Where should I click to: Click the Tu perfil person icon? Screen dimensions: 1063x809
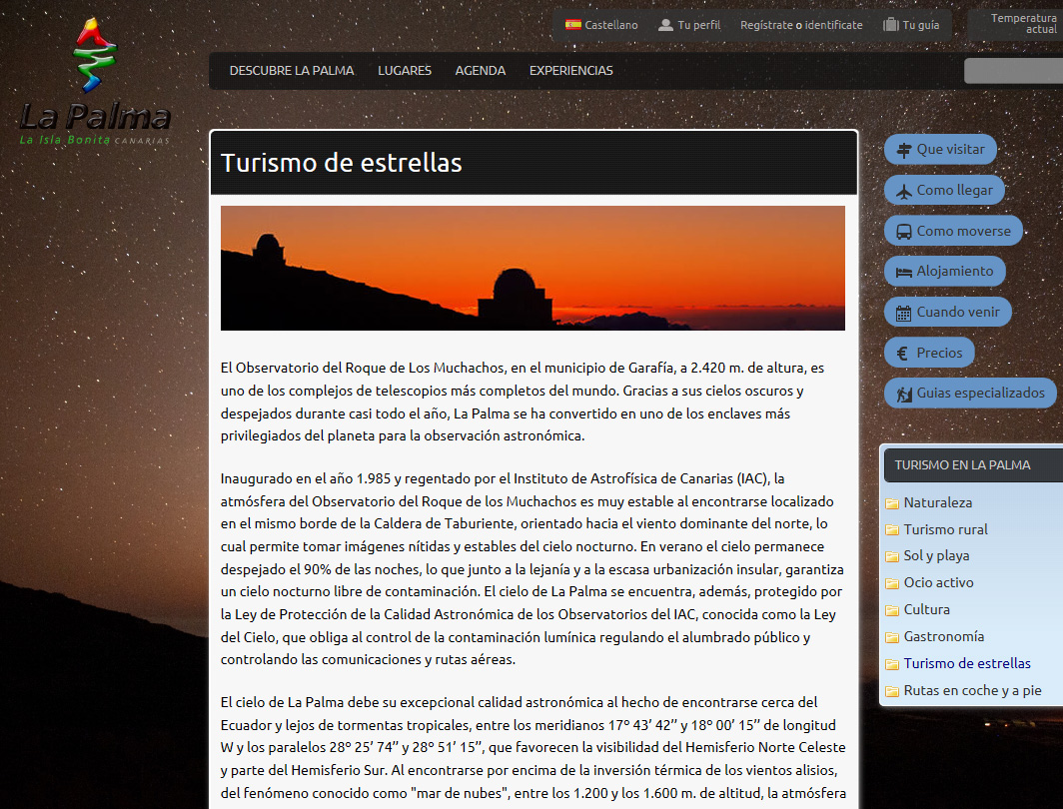point(665,25)
